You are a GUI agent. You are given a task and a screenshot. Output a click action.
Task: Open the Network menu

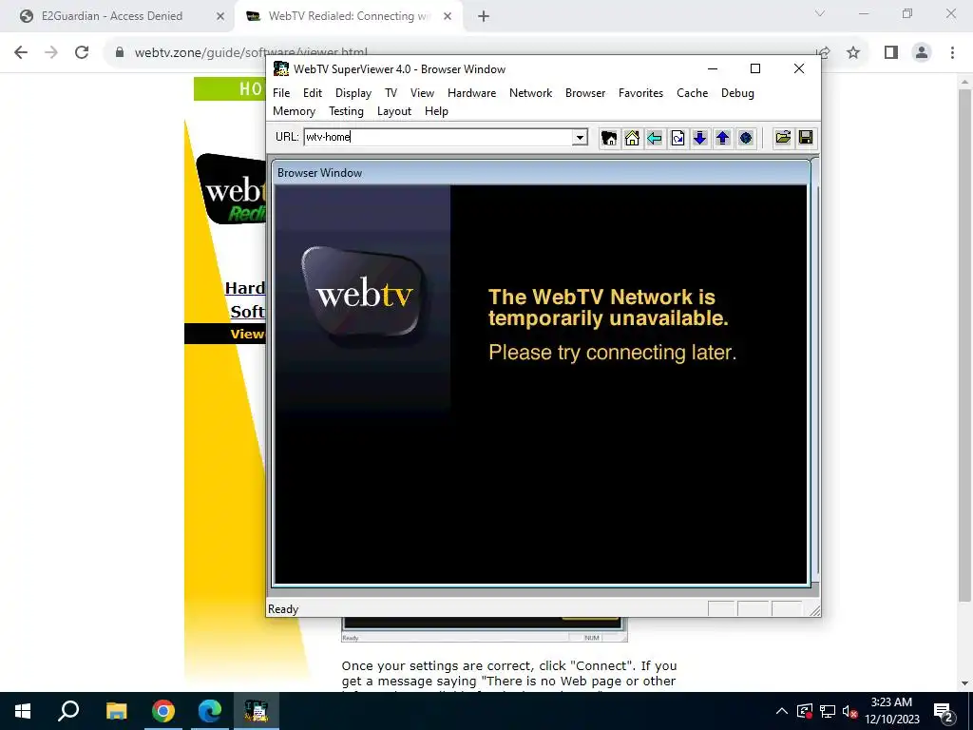530,93
